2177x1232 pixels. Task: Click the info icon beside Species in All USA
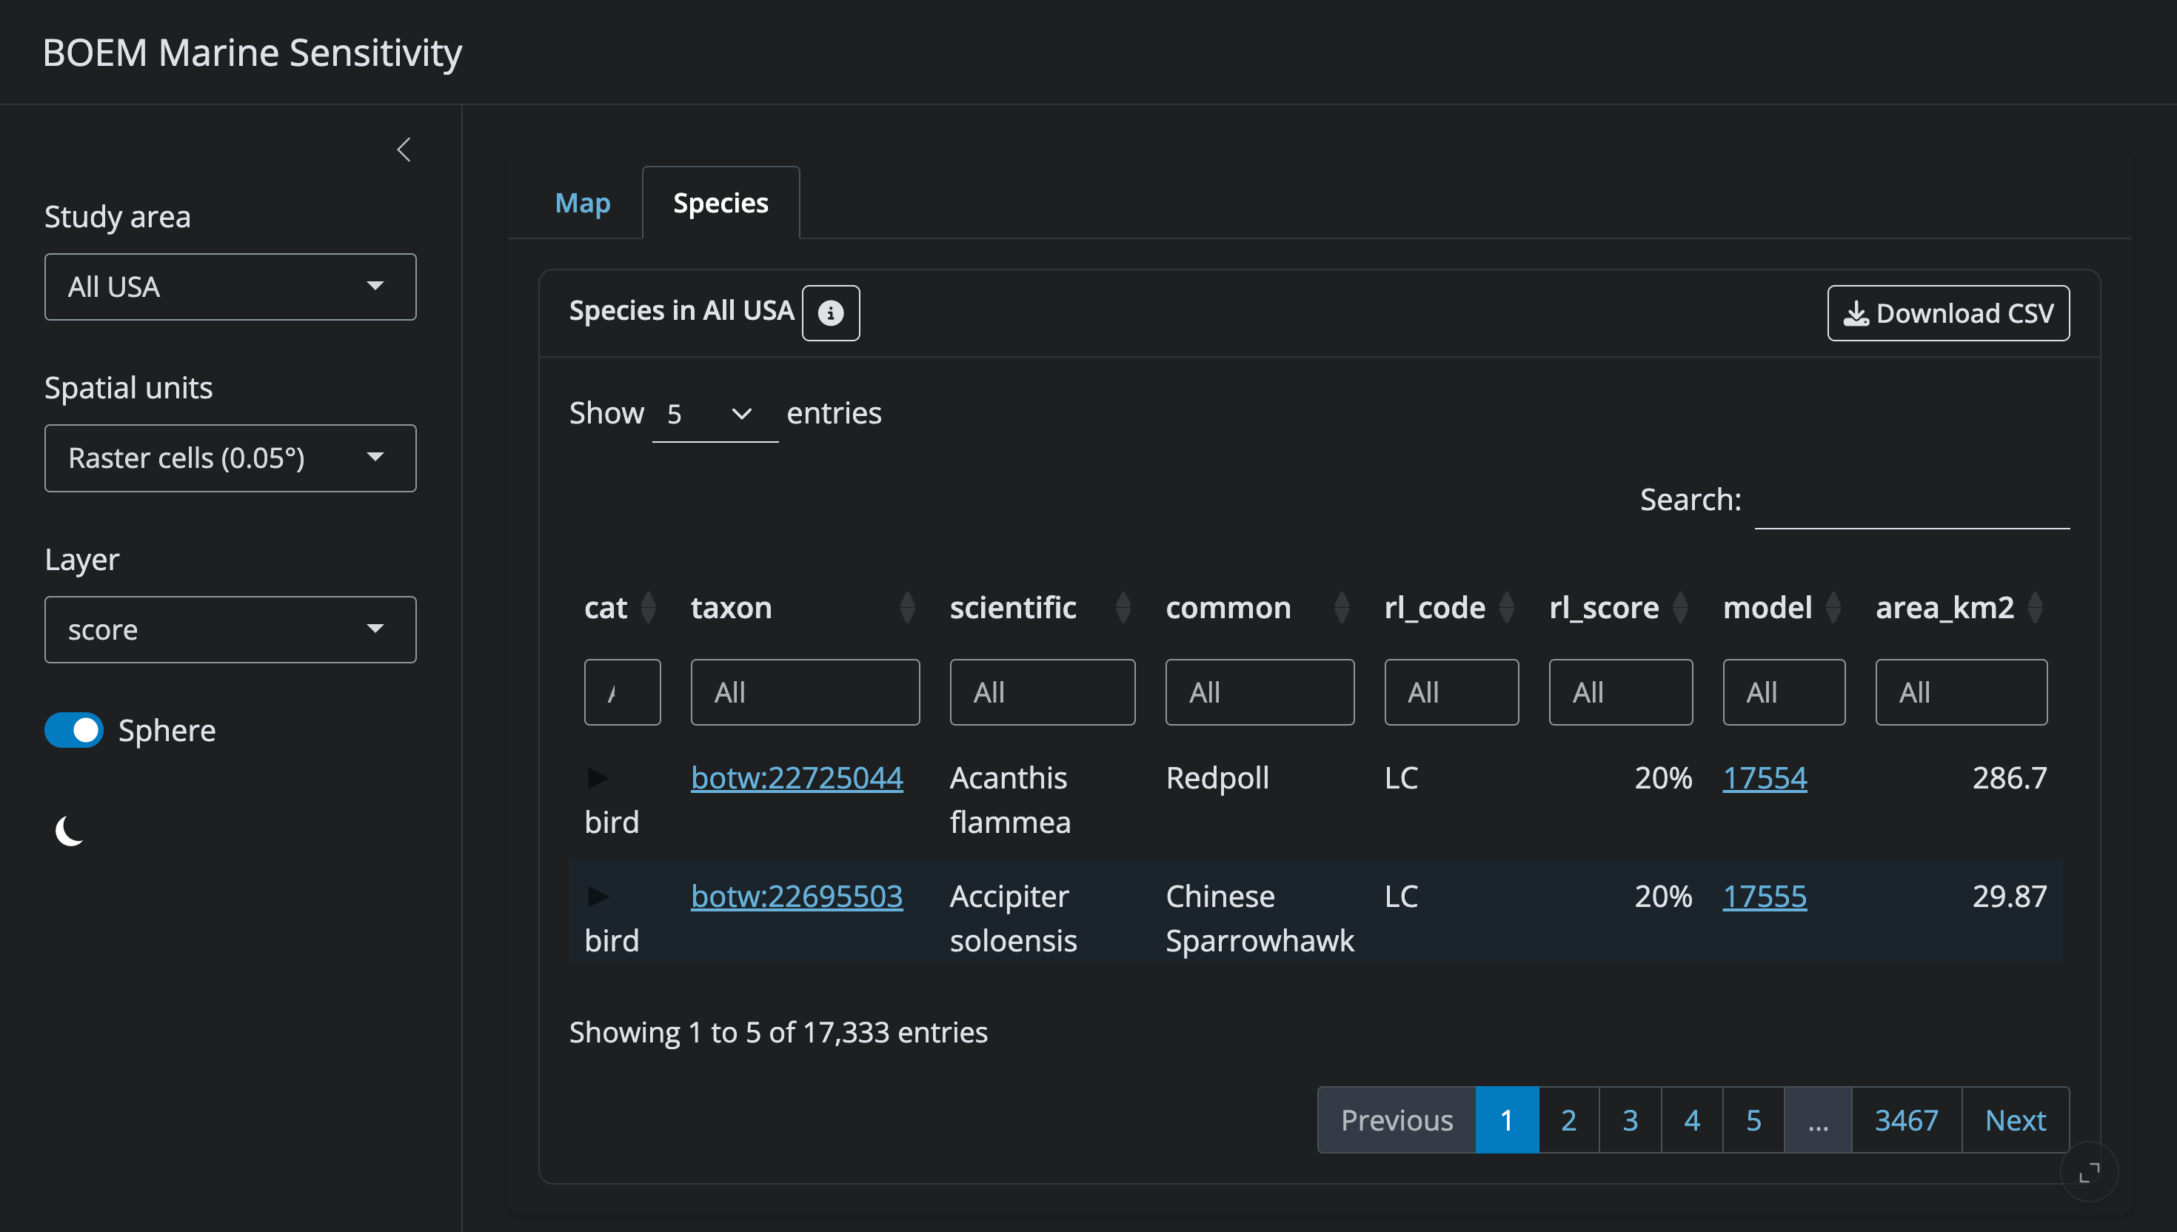830,313
